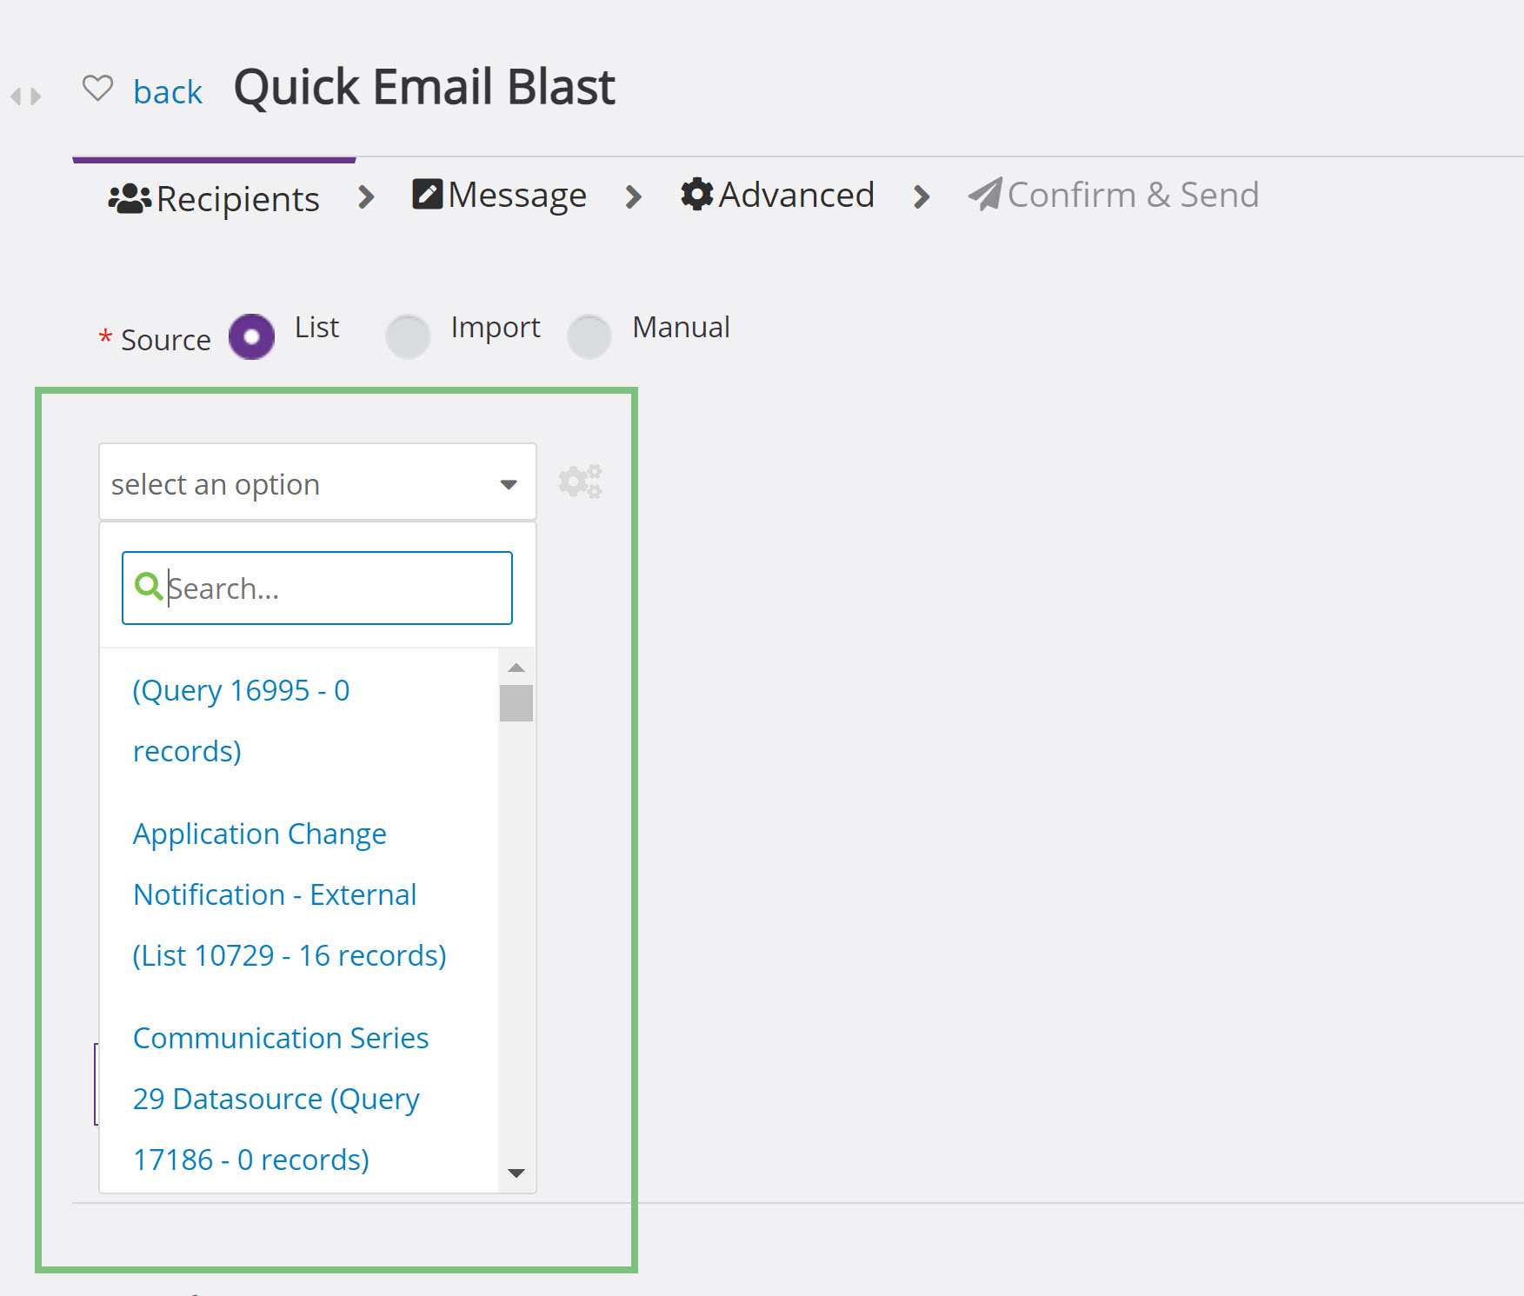
Task: Click chevron before Confirm & Send
Action: pyautogui.click(x=922, y=197)
